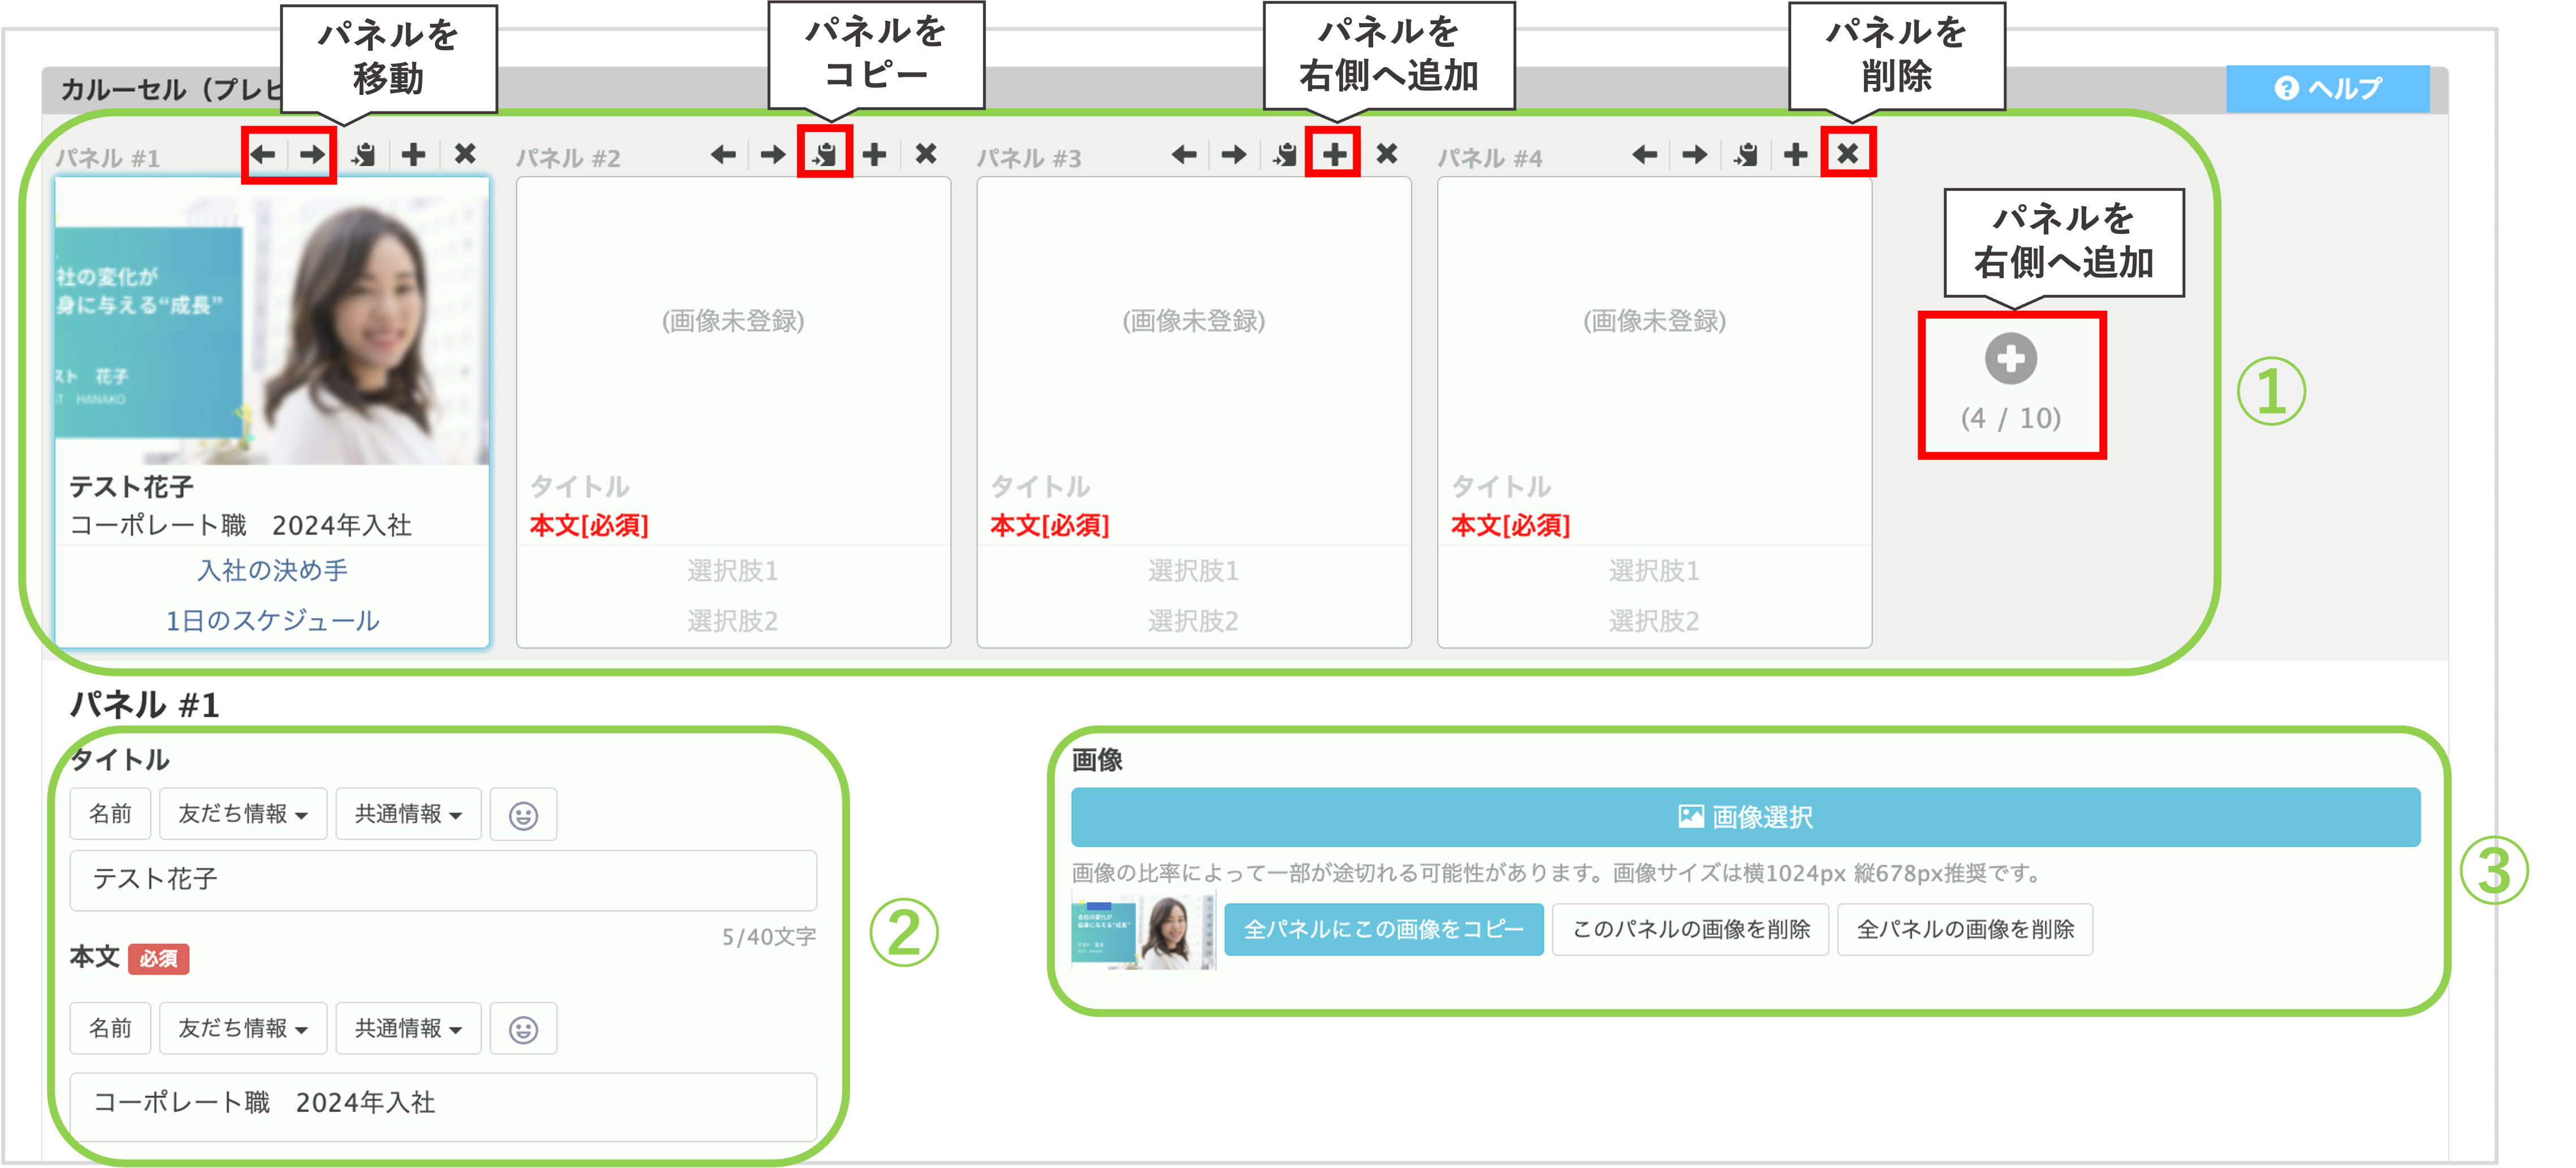
Task: Open emoji picker for title field
Action: [x=523, y=814]
